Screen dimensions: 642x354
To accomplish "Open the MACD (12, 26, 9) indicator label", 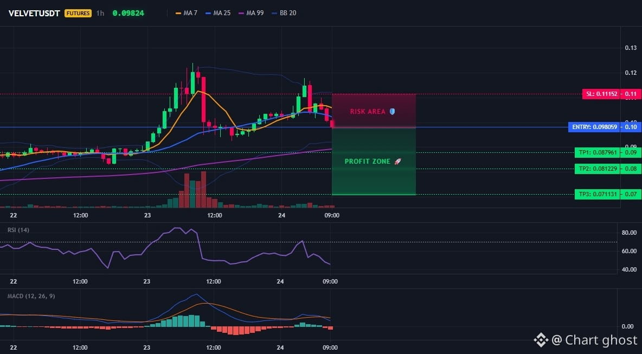I will 31,296.
